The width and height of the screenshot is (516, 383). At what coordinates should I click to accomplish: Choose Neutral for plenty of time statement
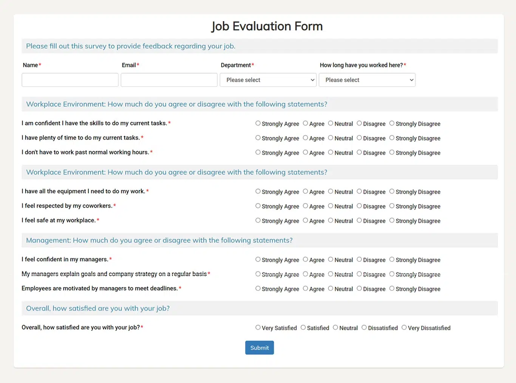tap(331, 138)
